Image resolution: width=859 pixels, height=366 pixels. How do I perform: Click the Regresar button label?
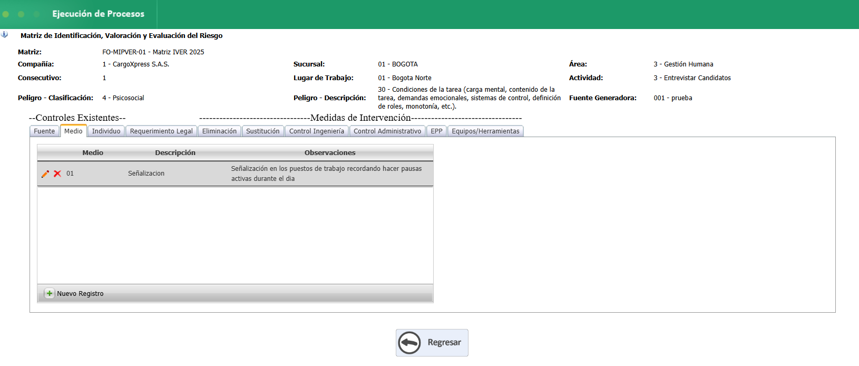click(x=444, y=343)
